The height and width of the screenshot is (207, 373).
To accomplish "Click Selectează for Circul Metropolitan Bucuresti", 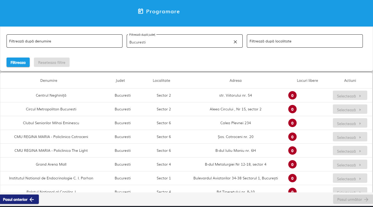I will [350, 110].
